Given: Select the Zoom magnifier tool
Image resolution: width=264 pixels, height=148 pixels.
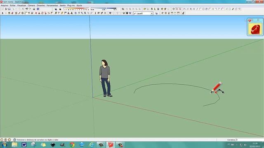Looking at the screenshot, I should [82, 13].
